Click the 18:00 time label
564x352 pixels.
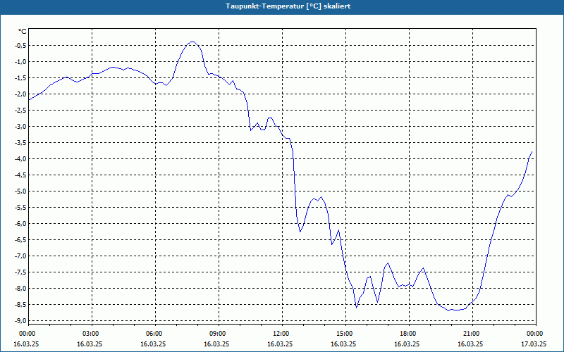tap(408, 334)
